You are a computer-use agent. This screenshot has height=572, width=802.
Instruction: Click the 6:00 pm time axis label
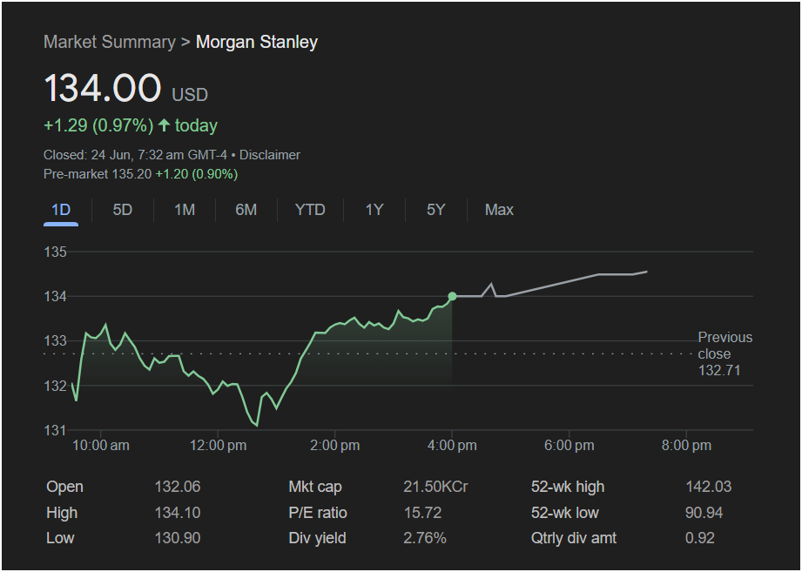click(569, 446)
